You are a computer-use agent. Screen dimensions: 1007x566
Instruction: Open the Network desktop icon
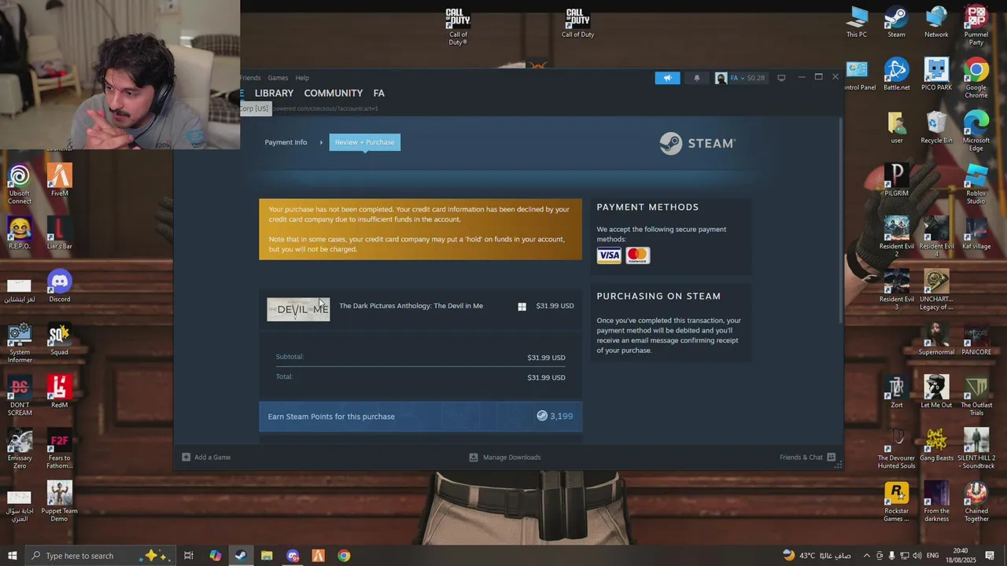click(936, 22)
